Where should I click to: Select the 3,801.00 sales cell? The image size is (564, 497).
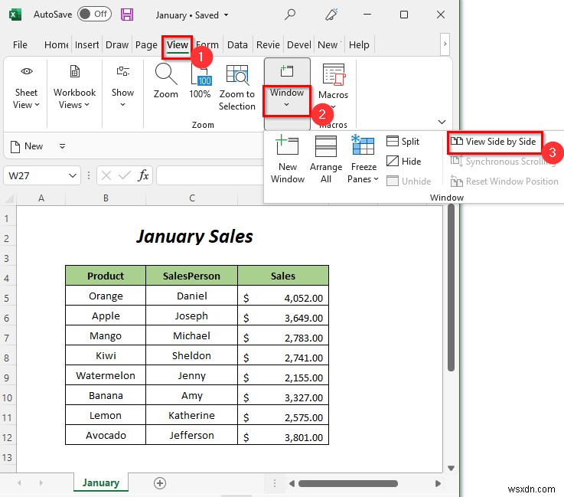coord(283,436)
